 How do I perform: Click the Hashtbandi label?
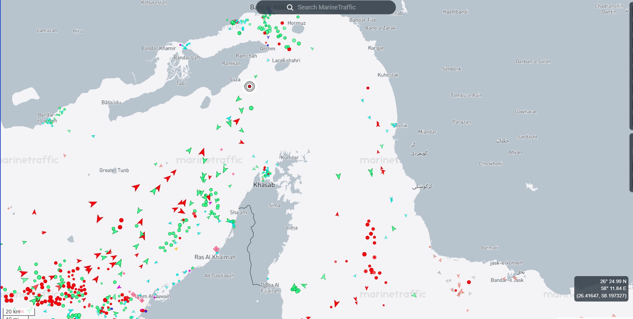(x=455, y=12)
